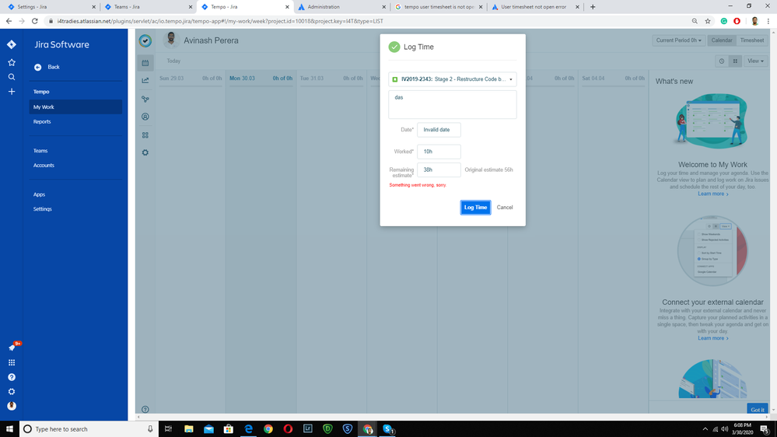Image resolution: width=777 pixels, height=437 pixels.
Task: Open the Jira search magnifier icon
Action: pyautogui.click(x=12, y=77)
